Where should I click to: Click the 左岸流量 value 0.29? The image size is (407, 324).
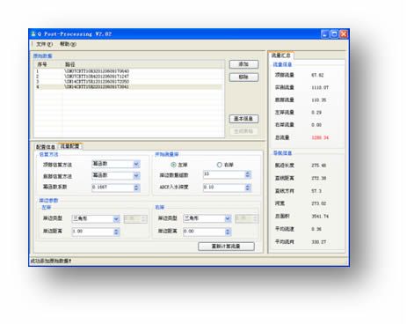click(x=316, y=113)
